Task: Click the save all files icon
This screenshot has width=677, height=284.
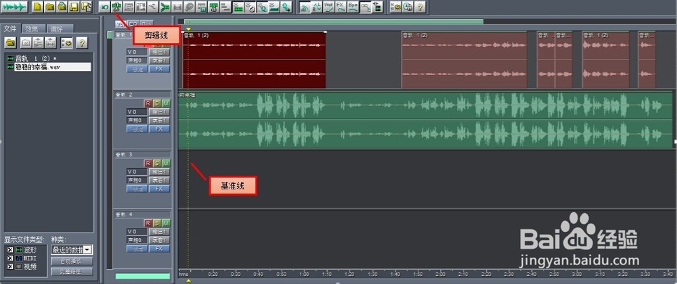Action: point(87,7)
